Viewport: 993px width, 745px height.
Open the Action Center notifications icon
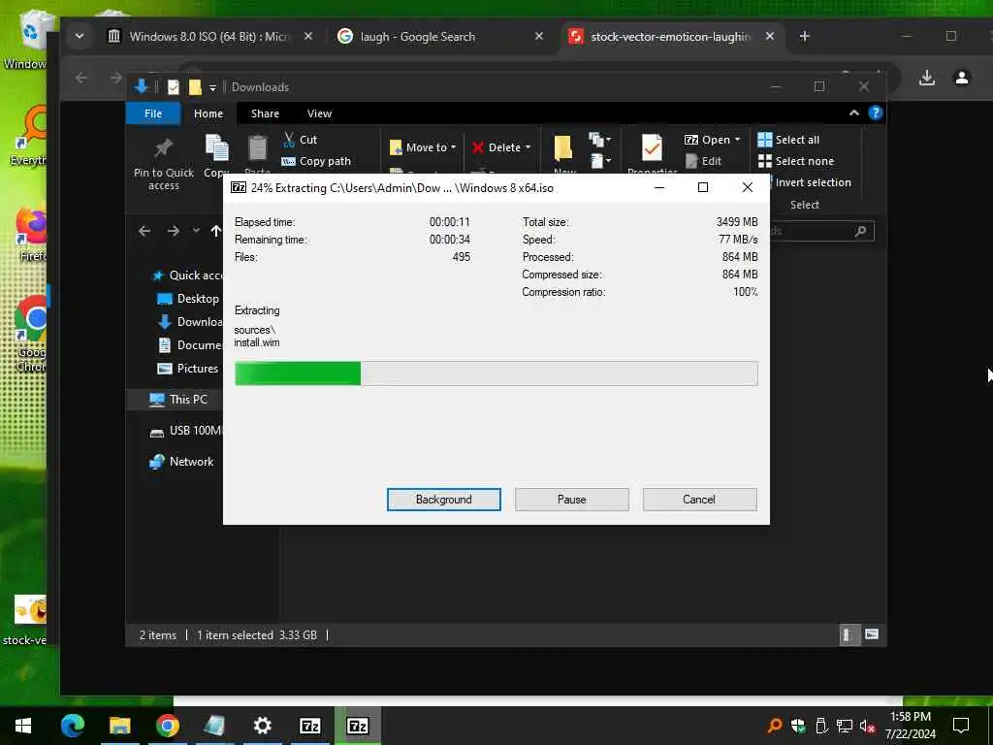coord(961,726)
